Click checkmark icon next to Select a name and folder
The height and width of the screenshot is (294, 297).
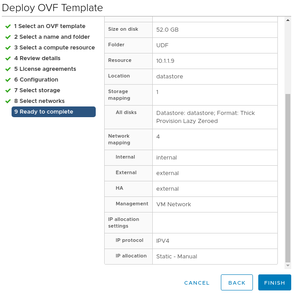[8, 37]
